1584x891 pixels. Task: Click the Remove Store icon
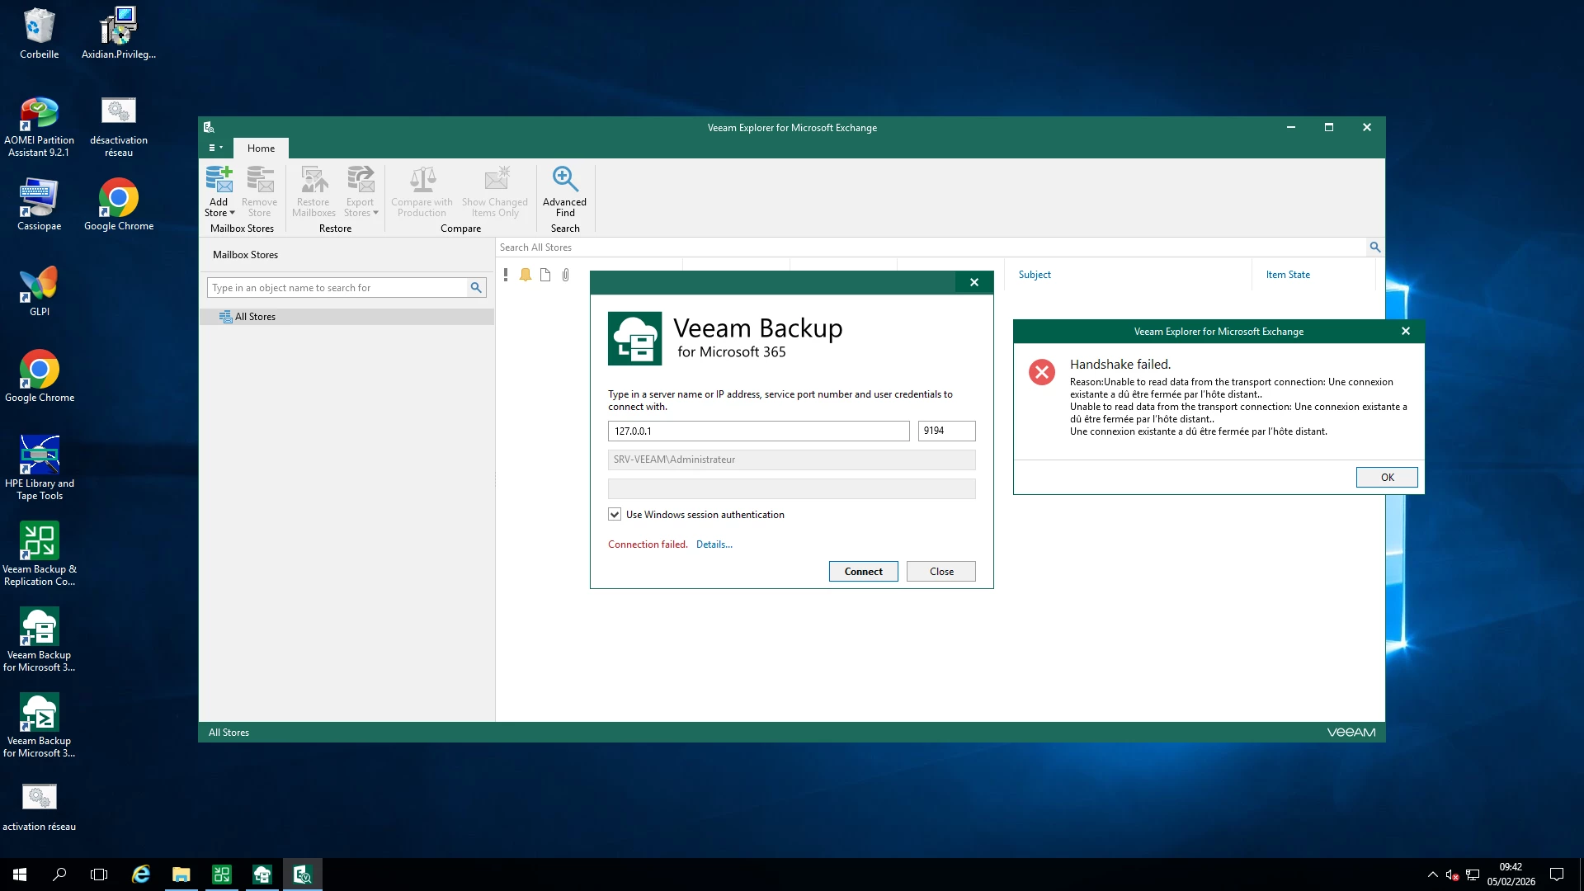260,180
